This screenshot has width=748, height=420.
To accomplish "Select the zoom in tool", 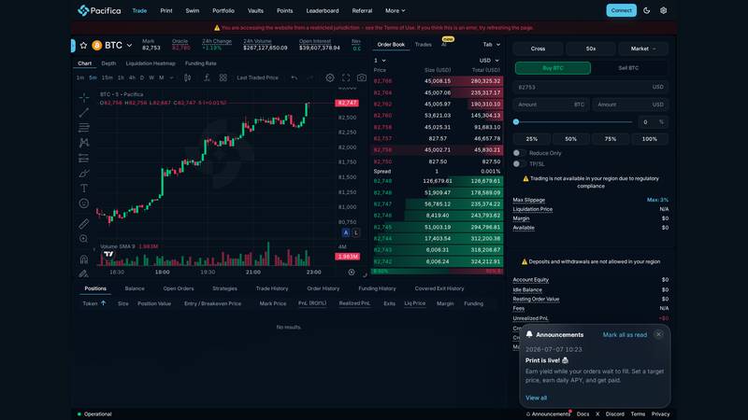I will click(84, 239).
